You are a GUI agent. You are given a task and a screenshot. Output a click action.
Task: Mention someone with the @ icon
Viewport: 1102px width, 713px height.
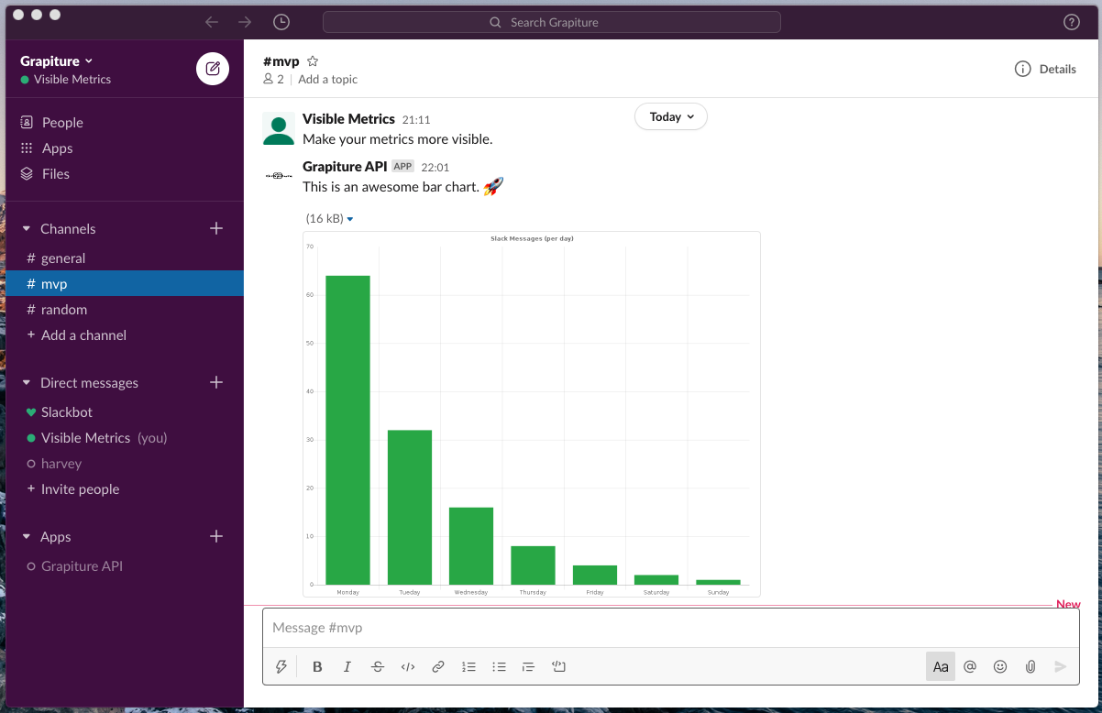(x=970, y=666)
